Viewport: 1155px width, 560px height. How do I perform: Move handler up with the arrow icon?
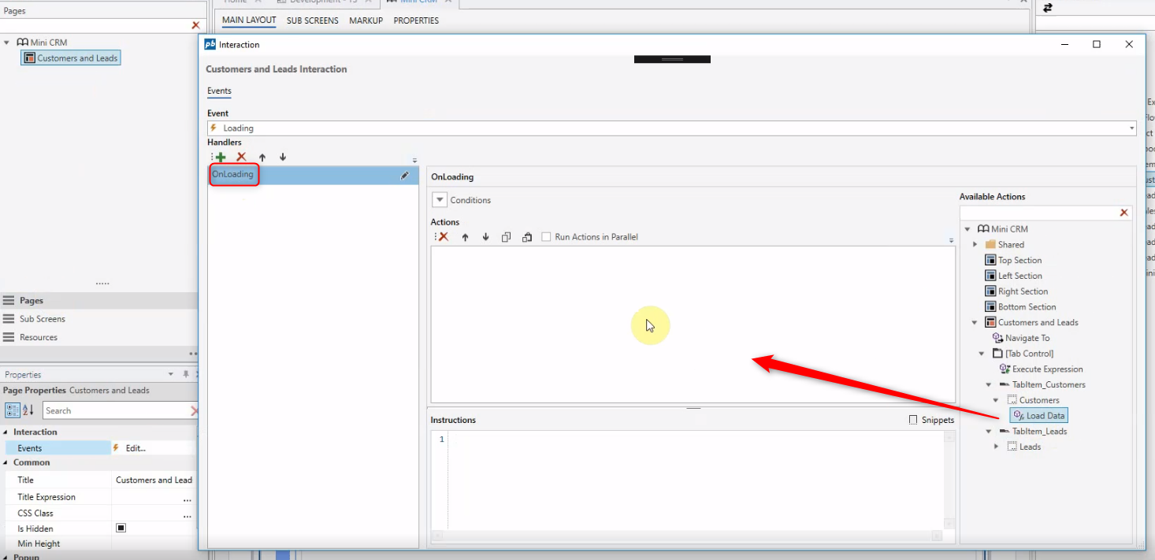pos(262,158)
